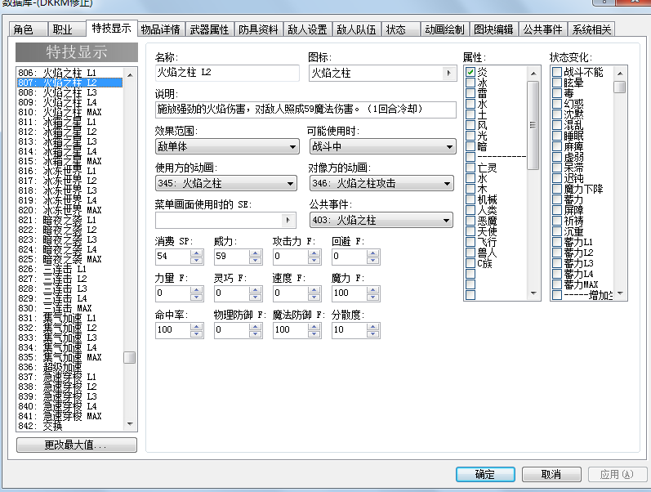
Task: Check the 雷 attribute checkbox
Action: click(470, 93)
